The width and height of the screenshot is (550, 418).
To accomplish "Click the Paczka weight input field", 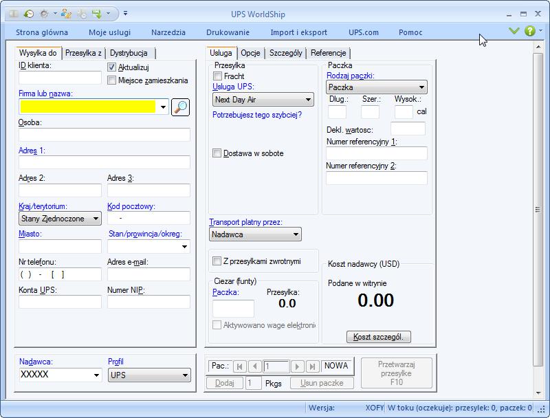I will pos(233,309).
